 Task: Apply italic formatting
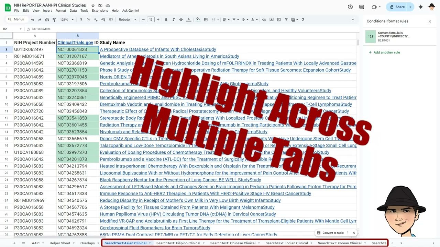174,20
